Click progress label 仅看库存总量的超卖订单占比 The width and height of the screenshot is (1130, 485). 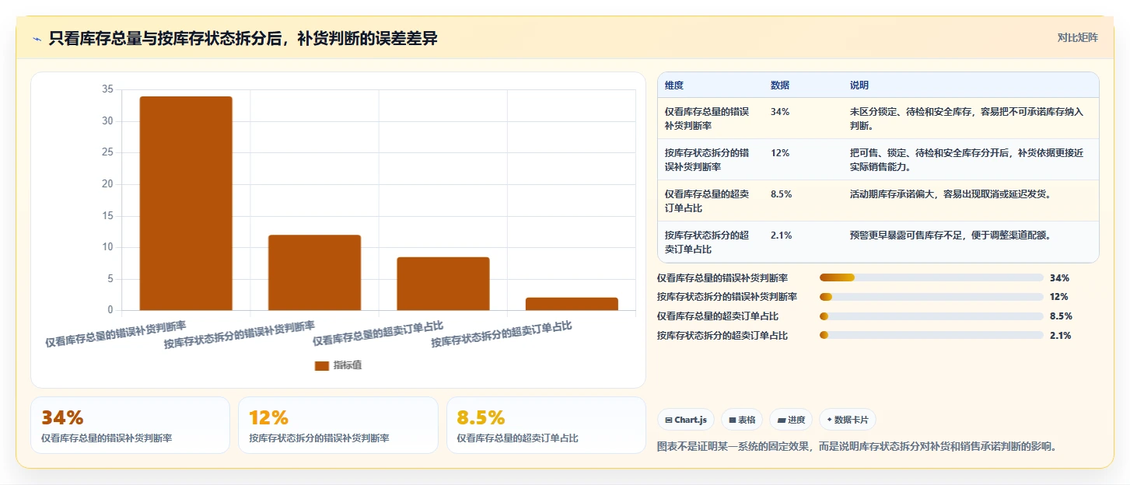click(x=718, y=316)
